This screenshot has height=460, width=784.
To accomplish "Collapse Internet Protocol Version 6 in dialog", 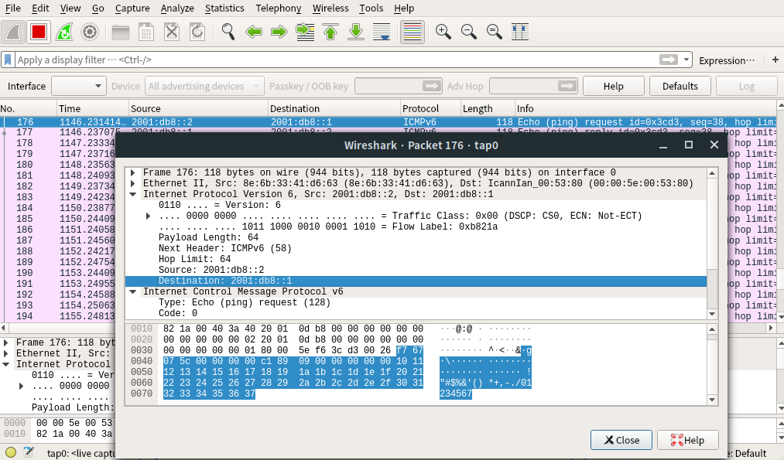I will coord(133,194).
